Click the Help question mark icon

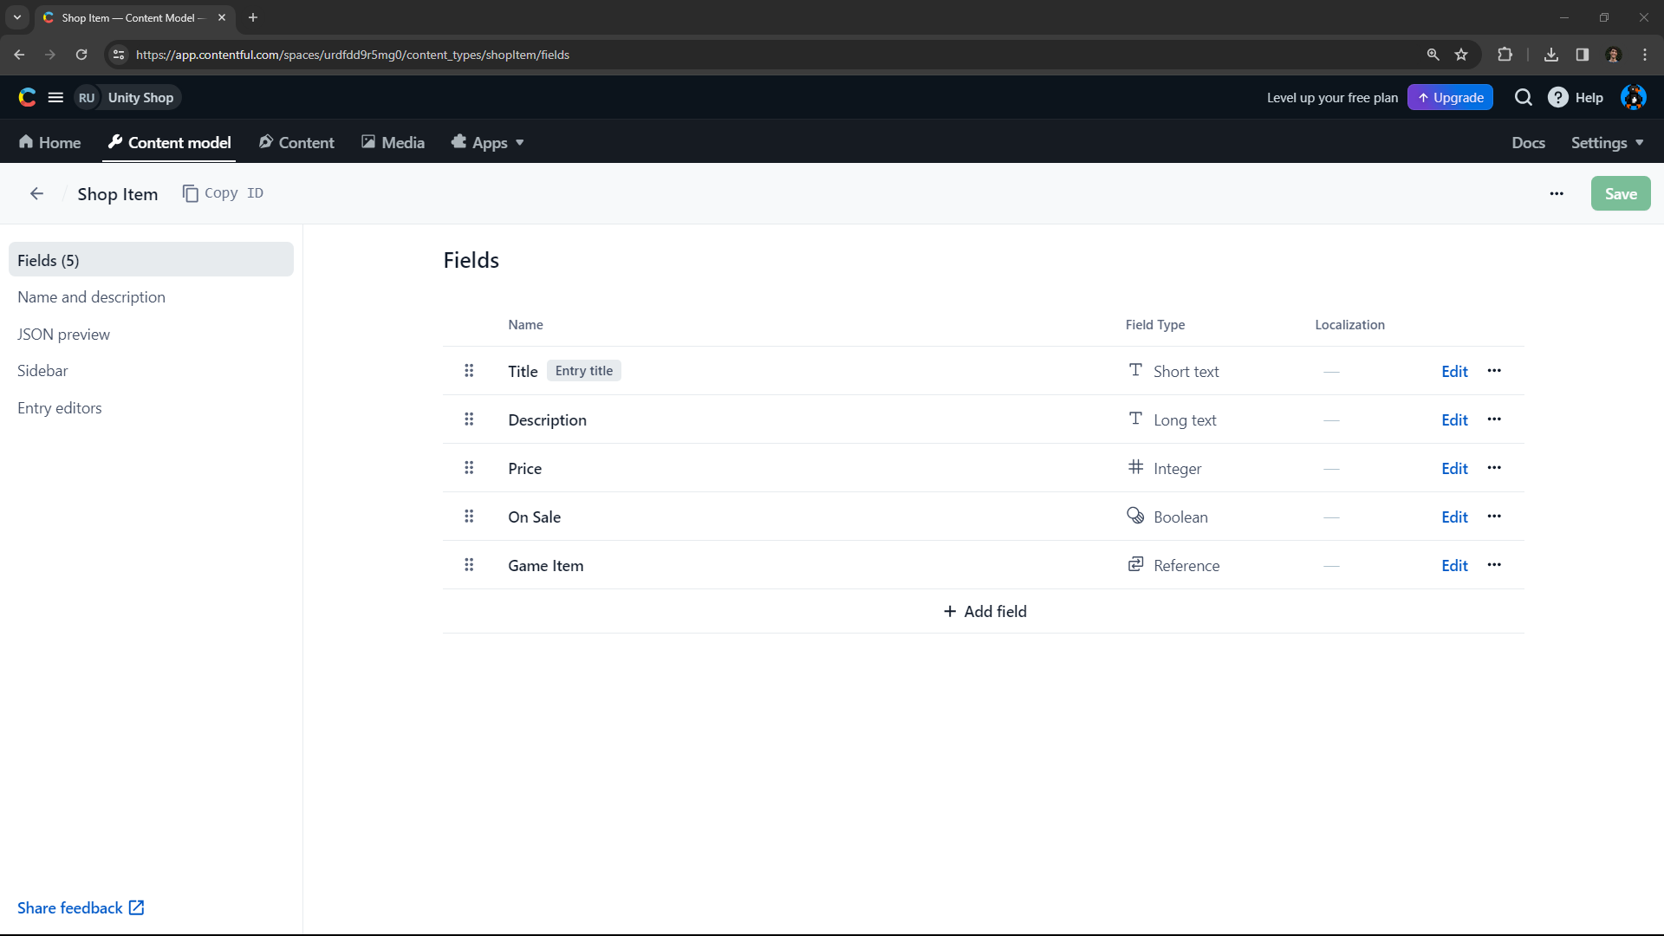pyautogui.click(x=1557, y=98)
